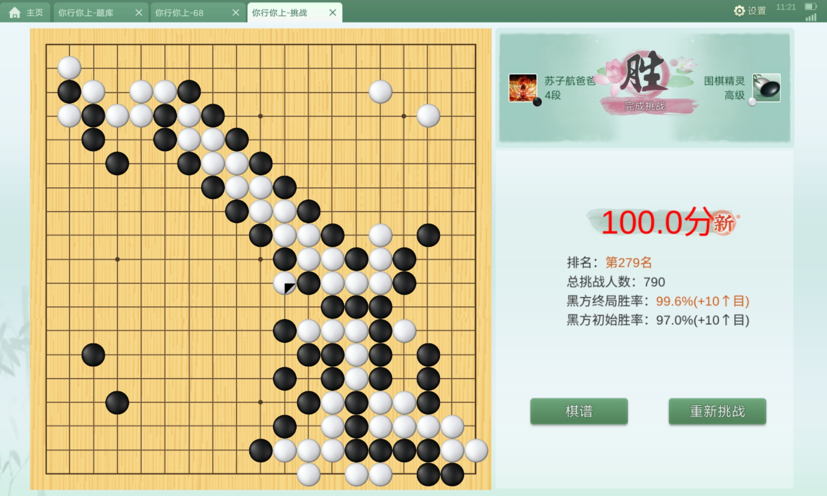Open the 主页 home tab
The width and height of the screenshot is (827, 496).
coord(26,12)
